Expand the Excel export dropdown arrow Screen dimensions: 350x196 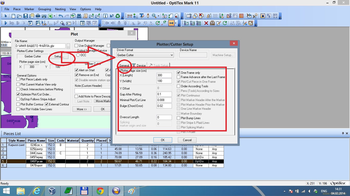click(x=54, y=16)
